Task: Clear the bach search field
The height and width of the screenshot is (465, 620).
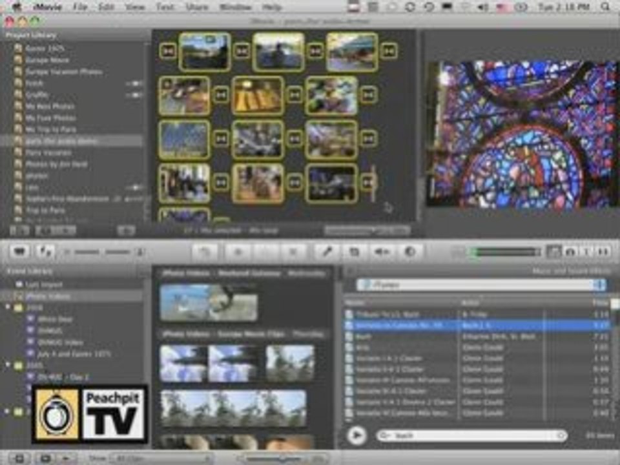Action: (561, 435)
